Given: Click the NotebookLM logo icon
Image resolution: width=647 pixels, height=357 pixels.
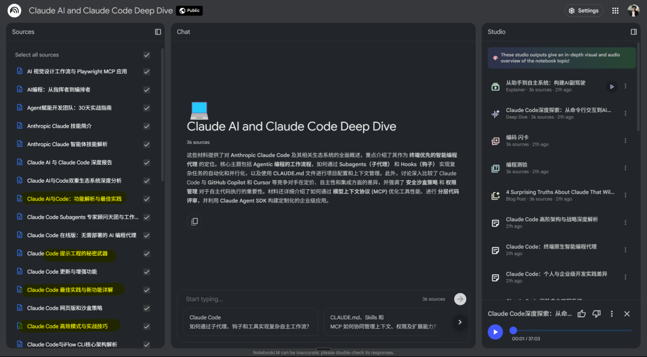Looking at the screenshot, I should (x=14, y=11).
